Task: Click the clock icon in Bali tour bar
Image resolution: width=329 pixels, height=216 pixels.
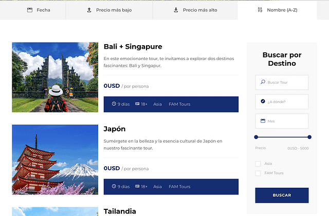Action: tap(114, 104)
